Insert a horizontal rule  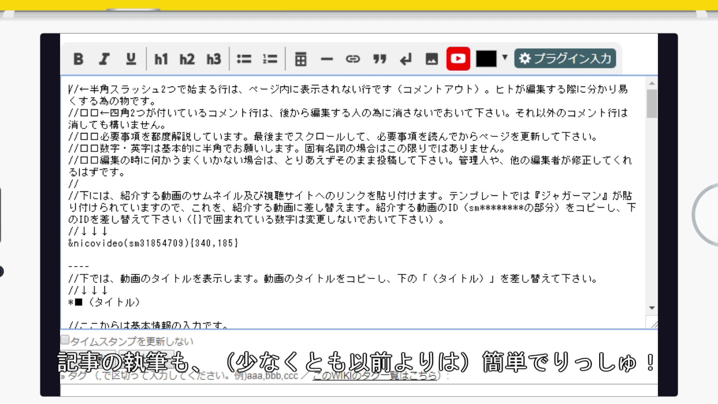pyautogui.click(x=328, y=58)
